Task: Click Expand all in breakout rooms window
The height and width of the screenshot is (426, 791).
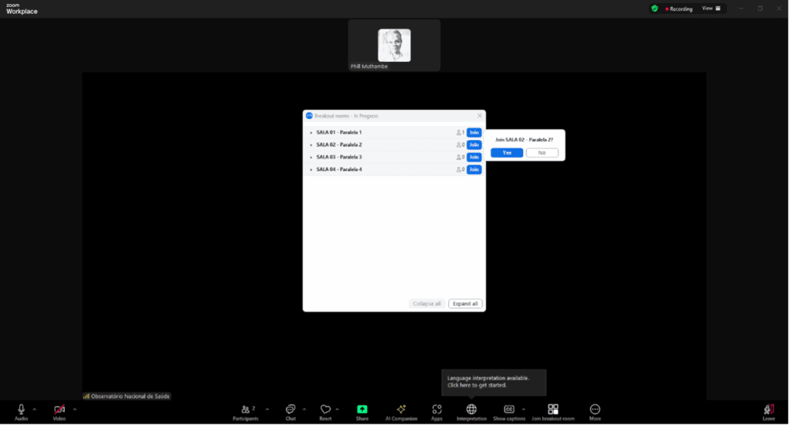Action: pyautogui.click(x=466, y=304)
